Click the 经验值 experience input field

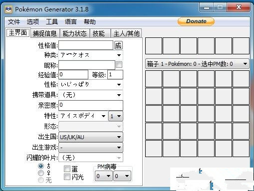(73, 74)
